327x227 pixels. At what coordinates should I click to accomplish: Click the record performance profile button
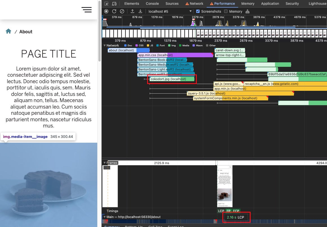click(x=106, y=11)
